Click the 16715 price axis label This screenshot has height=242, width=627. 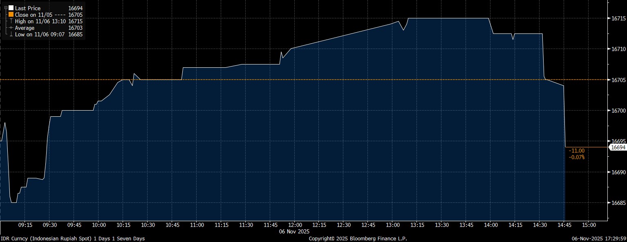618,18
